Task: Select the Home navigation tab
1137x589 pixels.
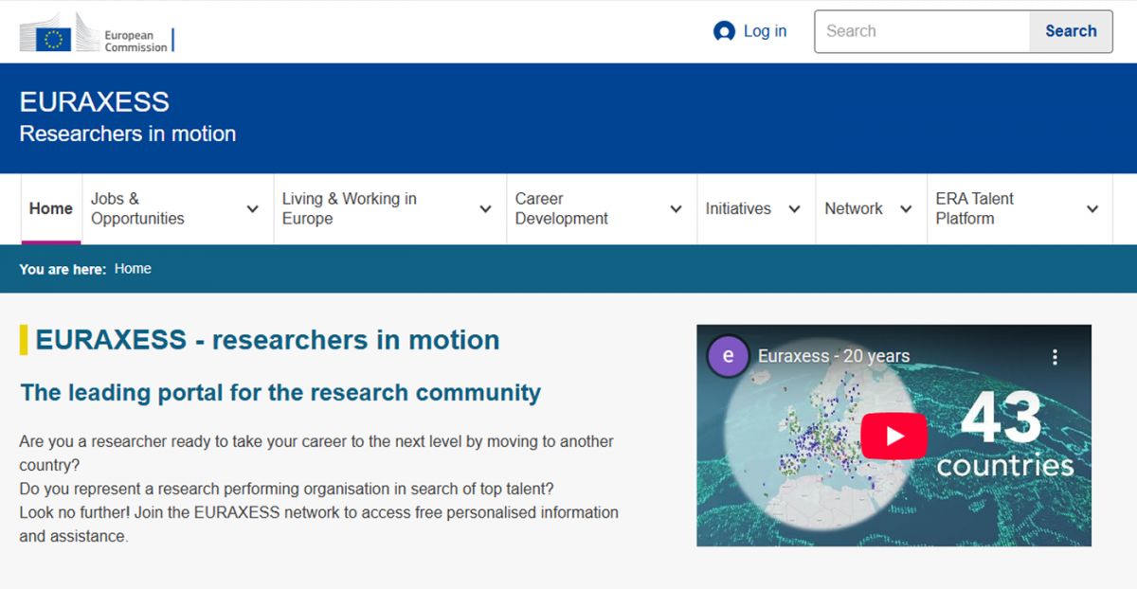Action: tap(50, 208)
